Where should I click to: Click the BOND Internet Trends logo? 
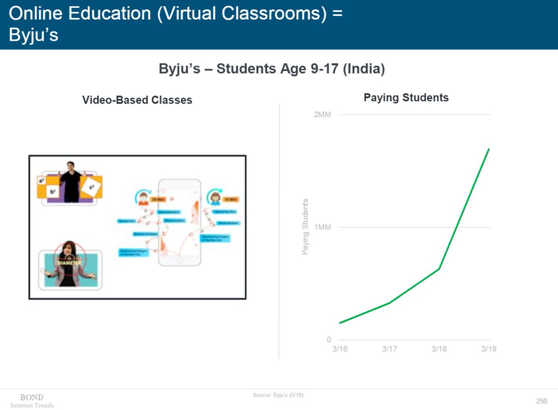pyautogui.click(x=32, y=401)
